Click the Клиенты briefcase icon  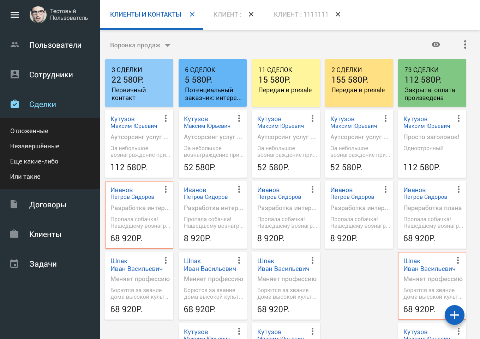[14, 234]
